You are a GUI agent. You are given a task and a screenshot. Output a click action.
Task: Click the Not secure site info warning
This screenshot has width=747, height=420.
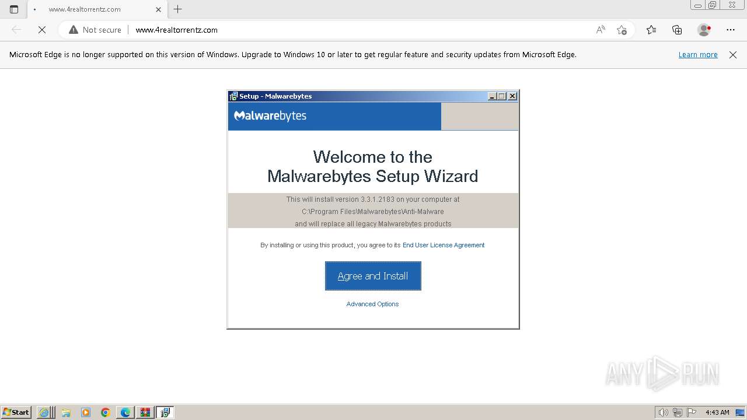pos(95,30)
